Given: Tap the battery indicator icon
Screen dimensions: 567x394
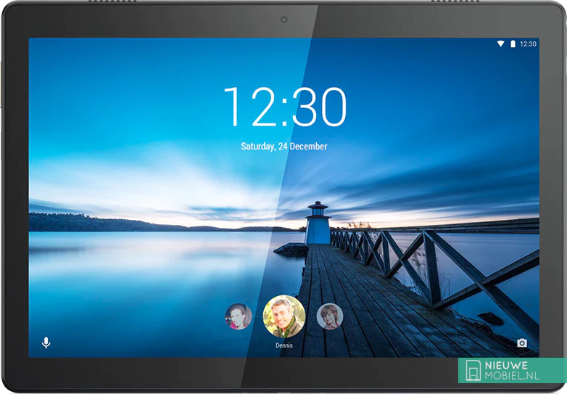Looking at the screenshot, I should pos(513,44).
